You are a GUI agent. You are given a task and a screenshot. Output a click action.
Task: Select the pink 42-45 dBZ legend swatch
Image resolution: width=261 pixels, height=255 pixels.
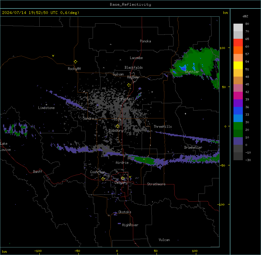click(238, 88)
